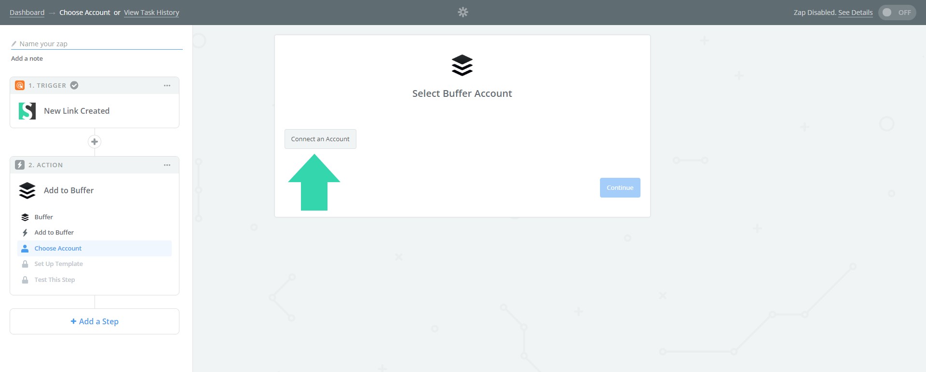Viewport: 926px width, 372px height.
Task: Click the Buffer logo beside Add to Buffer
Action: [x=27, y=190]
